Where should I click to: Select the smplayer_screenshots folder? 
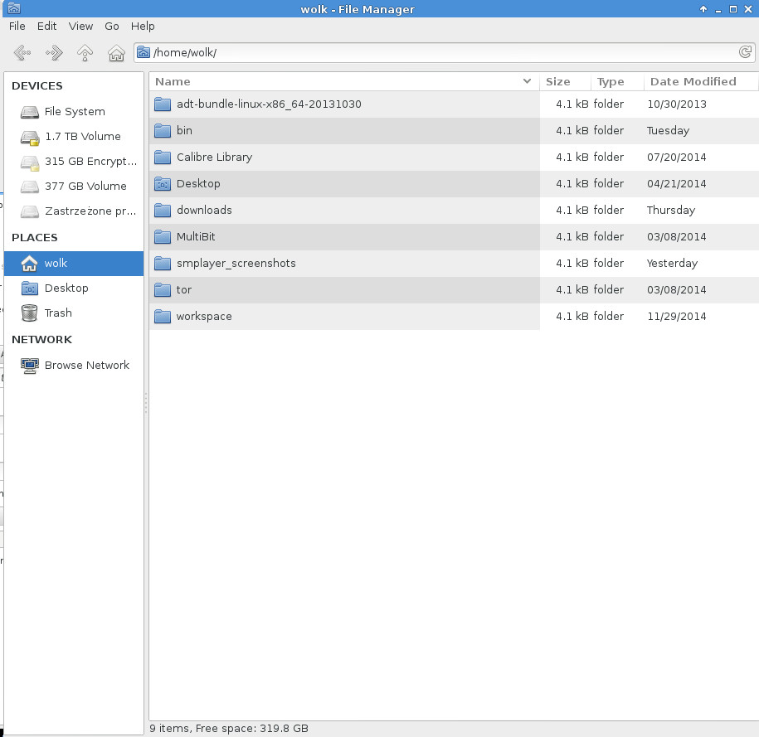[x=236, y=263]
